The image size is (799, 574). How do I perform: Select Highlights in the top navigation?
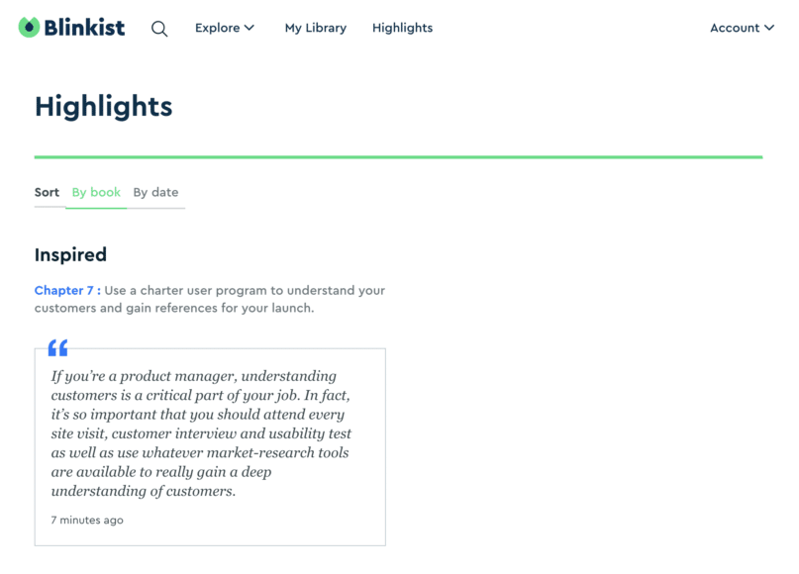(x=402, y=28)
